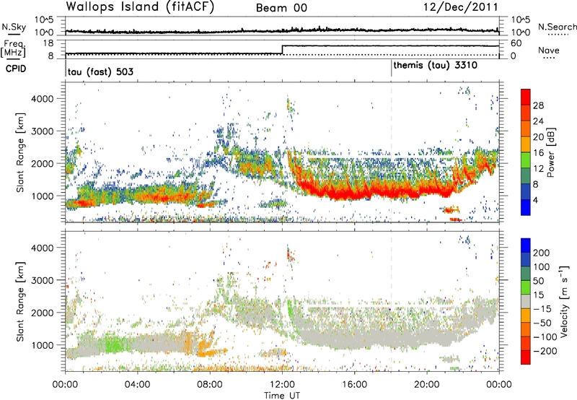This screenshot has width=577, height=400.
Task: Click the '4000' range tick of power plot
Action: [42, 99]
